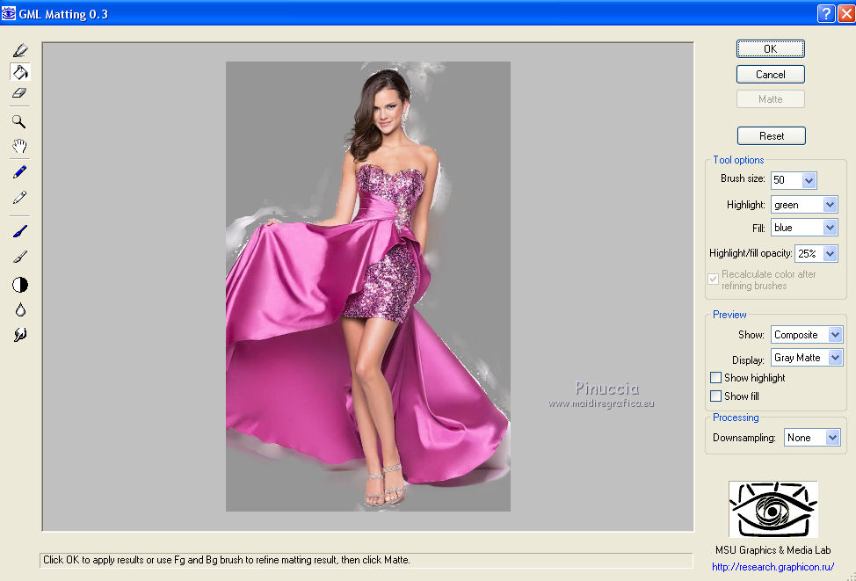Select the half black-white circle tool

pyautogui.click(x=19, y=285)
